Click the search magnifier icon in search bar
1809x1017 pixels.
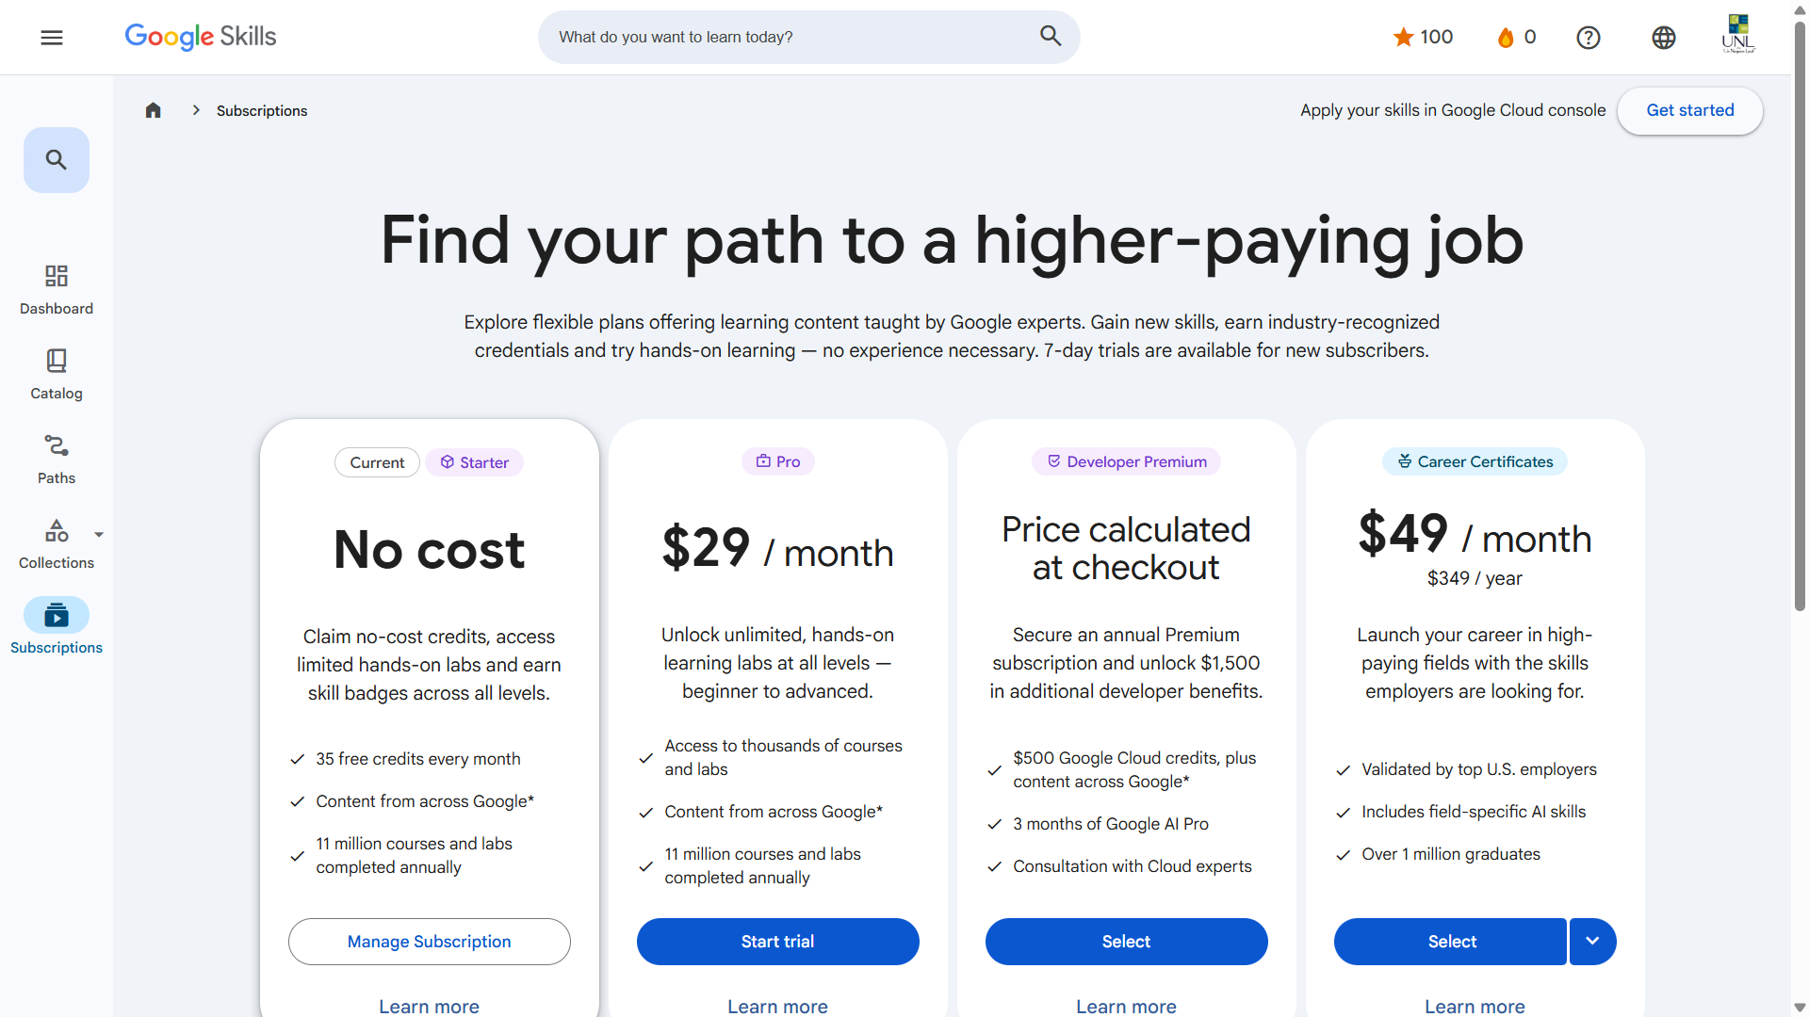(x=1051, y=37)
